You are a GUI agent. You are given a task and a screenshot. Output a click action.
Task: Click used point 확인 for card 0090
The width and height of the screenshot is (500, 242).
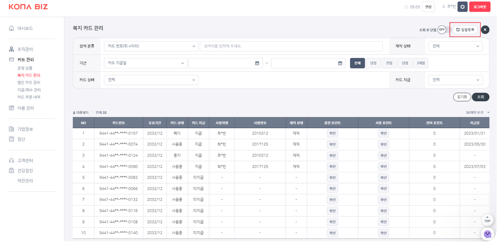point(384,167)
